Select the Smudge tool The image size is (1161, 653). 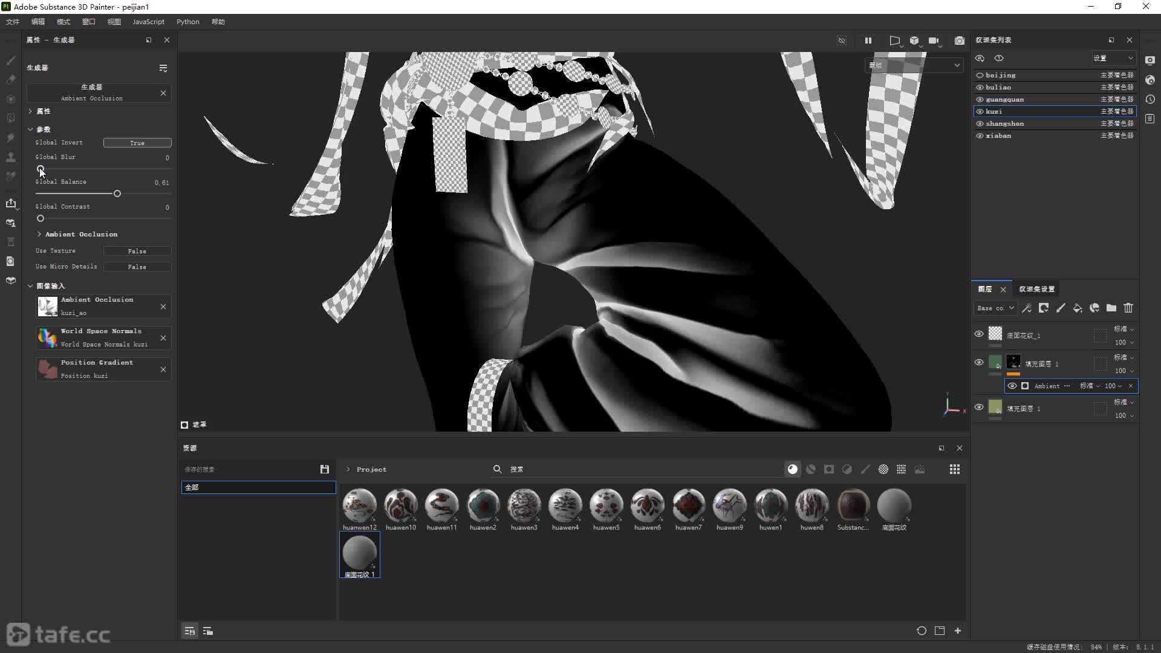point(11,138)
